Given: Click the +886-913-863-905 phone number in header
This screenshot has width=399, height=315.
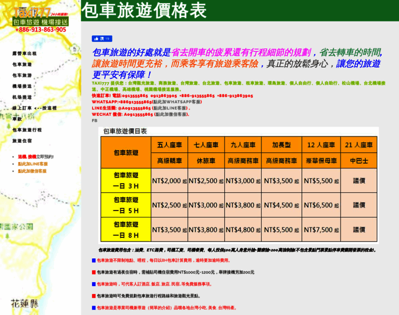Looking at the screenshot, I should click(41, 29).
